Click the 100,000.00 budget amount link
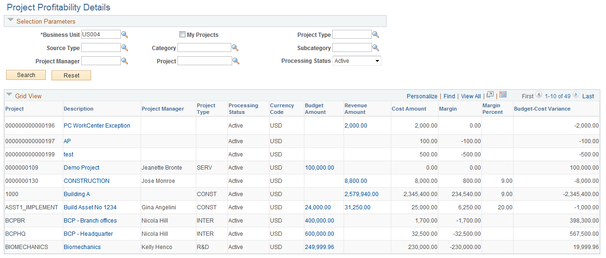Viewport: 606px width, 258px height. click(320, 168)
